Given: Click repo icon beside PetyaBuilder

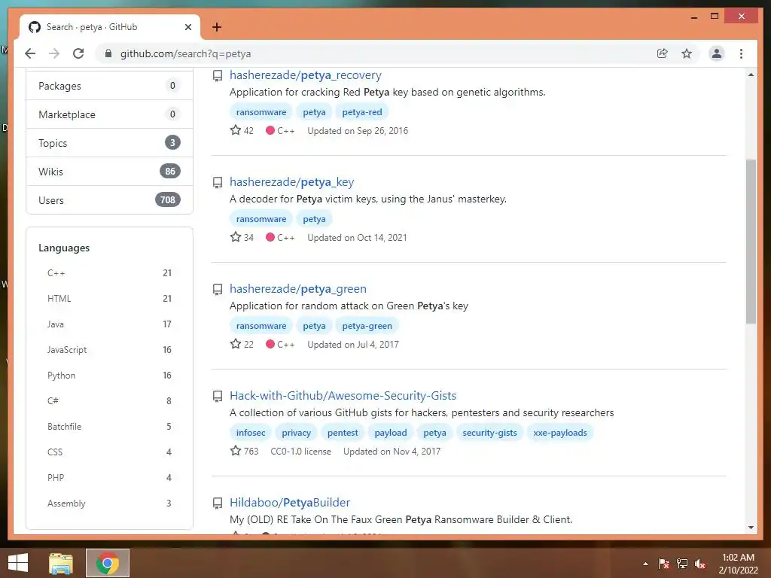Looking at the screenshot, I should click(218, 503).
